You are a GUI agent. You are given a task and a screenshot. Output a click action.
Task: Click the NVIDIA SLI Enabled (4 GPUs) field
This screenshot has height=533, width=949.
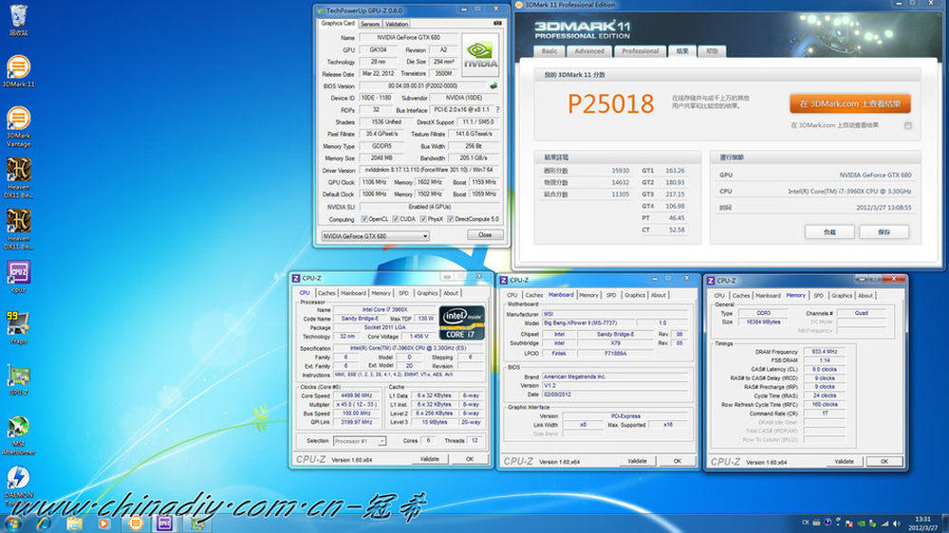(429, 207)
